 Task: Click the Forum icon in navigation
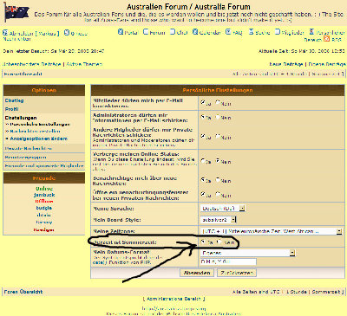[146, 32]
